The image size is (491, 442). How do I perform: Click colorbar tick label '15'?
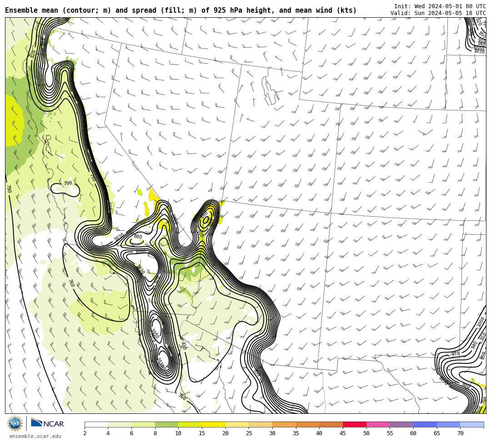point(202,433)
